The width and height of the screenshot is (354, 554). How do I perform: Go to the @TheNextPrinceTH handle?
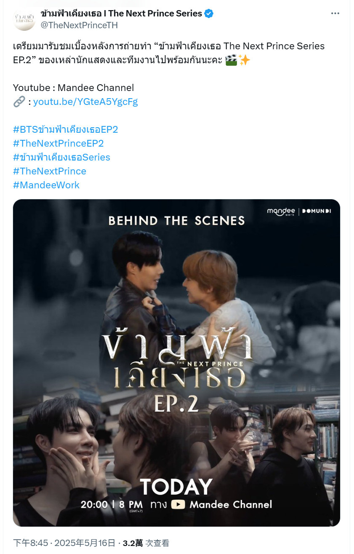click(79, 25)
